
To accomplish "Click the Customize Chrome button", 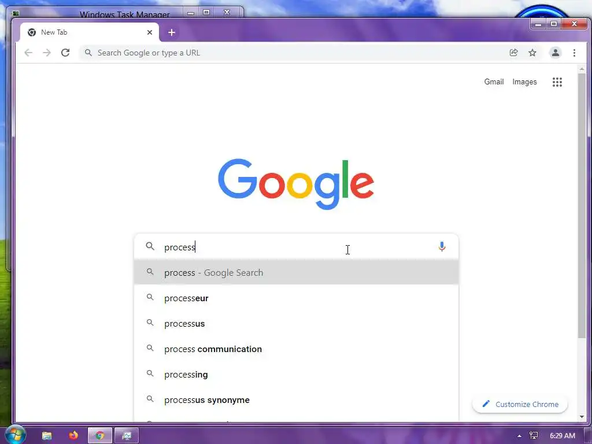I will pos(520,404).
